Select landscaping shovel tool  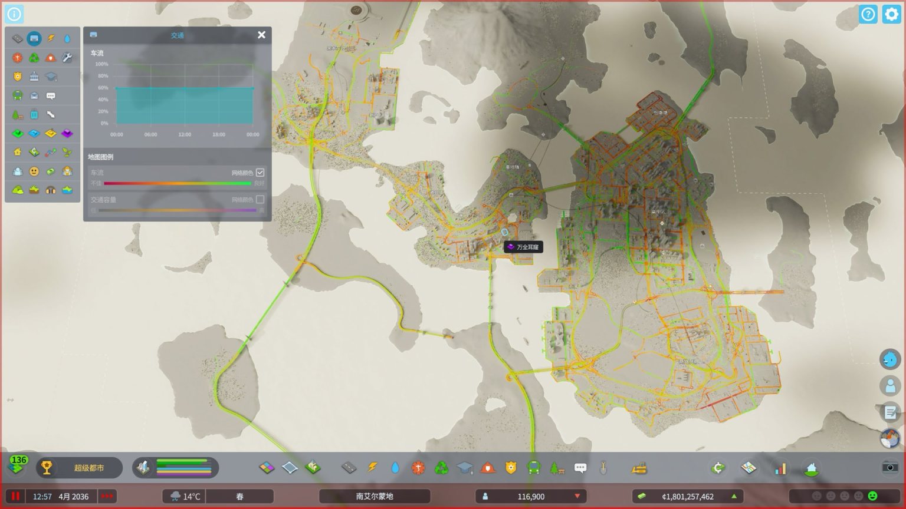pyautogui.click(x=603, y=468)
